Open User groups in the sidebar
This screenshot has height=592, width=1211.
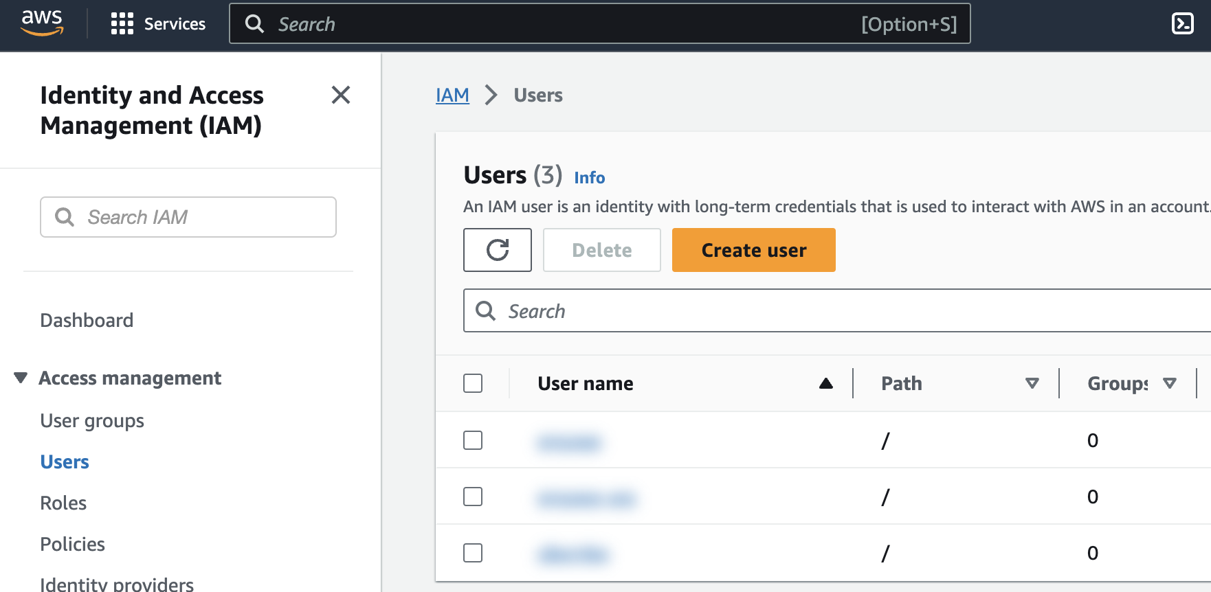coord(92,420)
